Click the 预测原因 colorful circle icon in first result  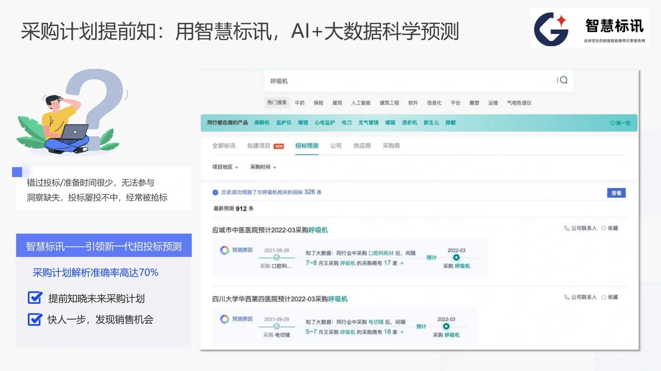[225, 250]
